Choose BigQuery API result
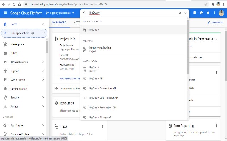The image size is (227, 141). [x=134, y=78]
